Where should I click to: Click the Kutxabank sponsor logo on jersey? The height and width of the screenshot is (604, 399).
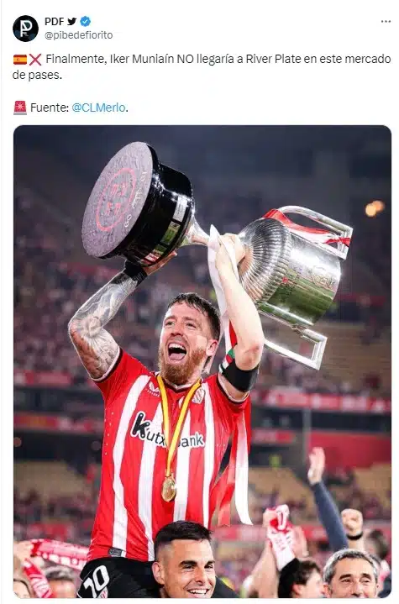coord(167,432)
